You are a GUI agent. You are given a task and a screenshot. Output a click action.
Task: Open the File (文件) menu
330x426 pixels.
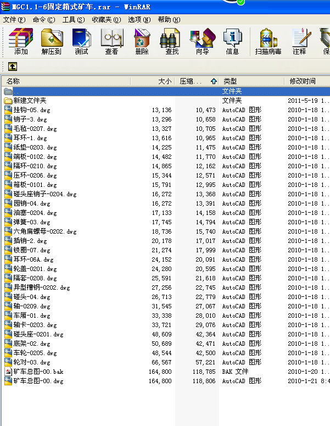14,20
